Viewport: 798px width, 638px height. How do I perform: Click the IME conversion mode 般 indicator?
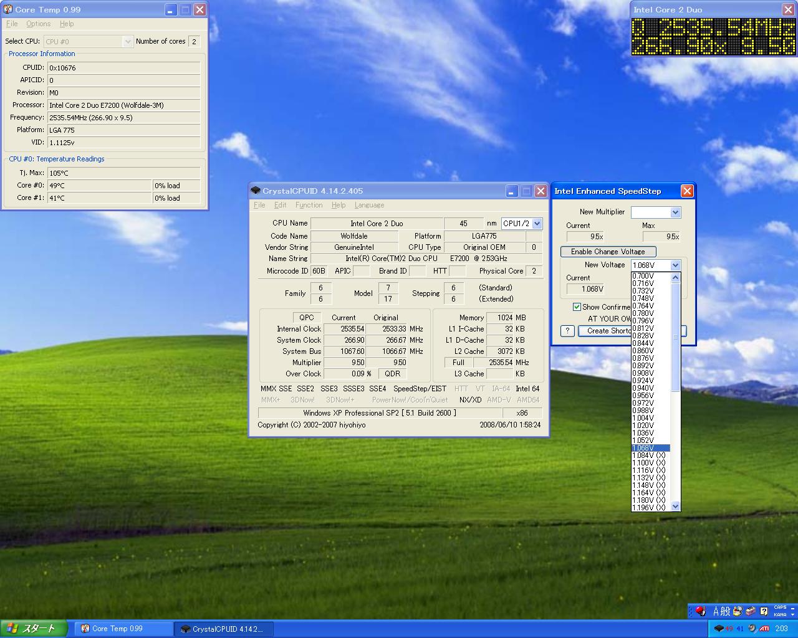click(725, 611)
